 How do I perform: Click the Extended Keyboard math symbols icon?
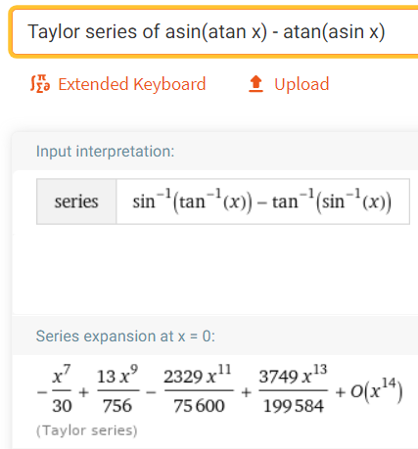coord(40,84)
